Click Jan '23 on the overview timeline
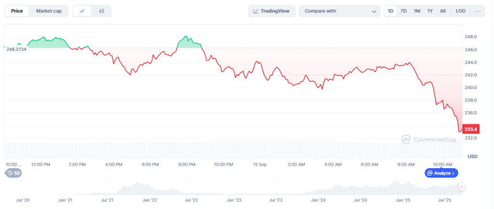Image resolution: width=494 pixels, height=209 pixels. click(233, 200)
